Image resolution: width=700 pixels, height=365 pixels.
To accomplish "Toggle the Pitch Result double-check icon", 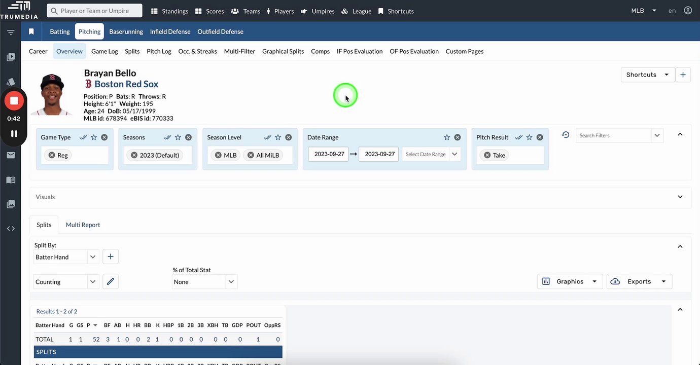I will (519, 137).
